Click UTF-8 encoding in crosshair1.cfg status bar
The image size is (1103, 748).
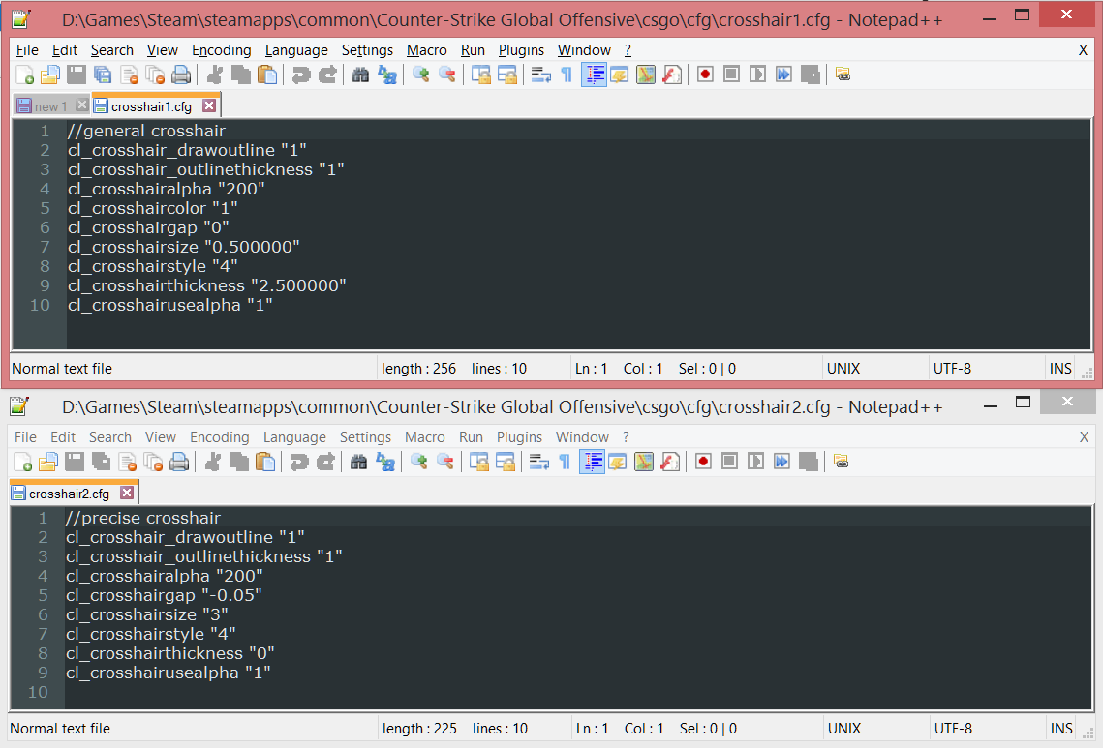952,369
